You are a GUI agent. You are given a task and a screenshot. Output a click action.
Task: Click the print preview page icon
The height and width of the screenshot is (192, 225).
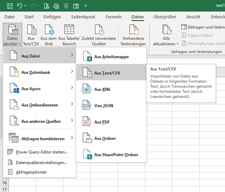pos(47,6)
